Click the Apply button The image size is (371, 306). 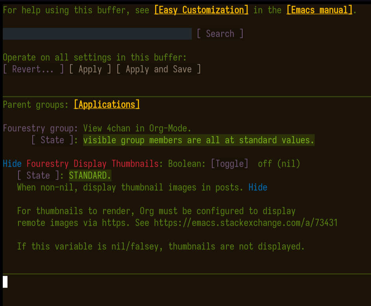90,69
